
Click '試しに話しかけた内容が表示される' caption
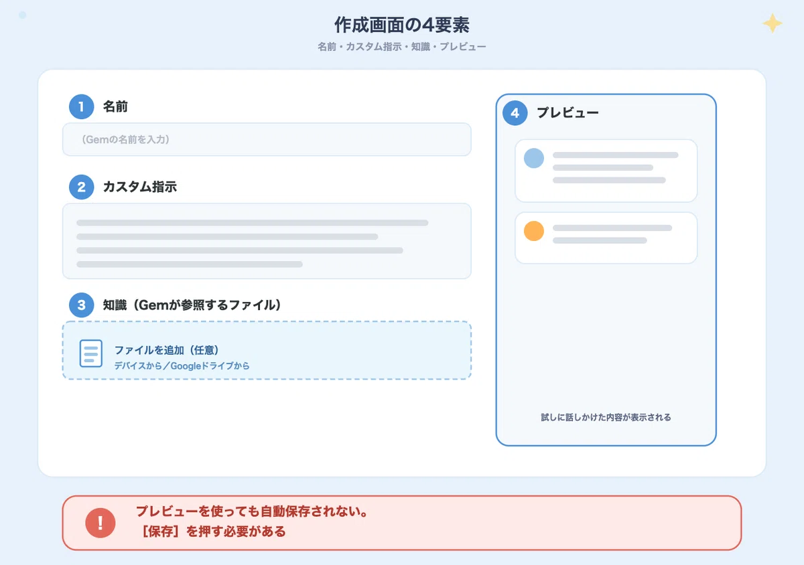coord(606,417)
